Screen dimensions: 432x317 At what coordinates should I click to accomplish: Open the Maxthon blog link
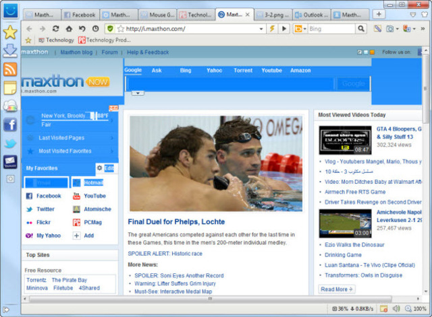point(76,52)
